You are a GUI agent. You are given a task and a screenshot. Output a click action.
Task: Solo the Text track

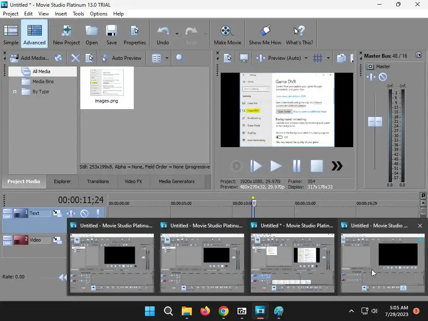click(x=98, y=213)
